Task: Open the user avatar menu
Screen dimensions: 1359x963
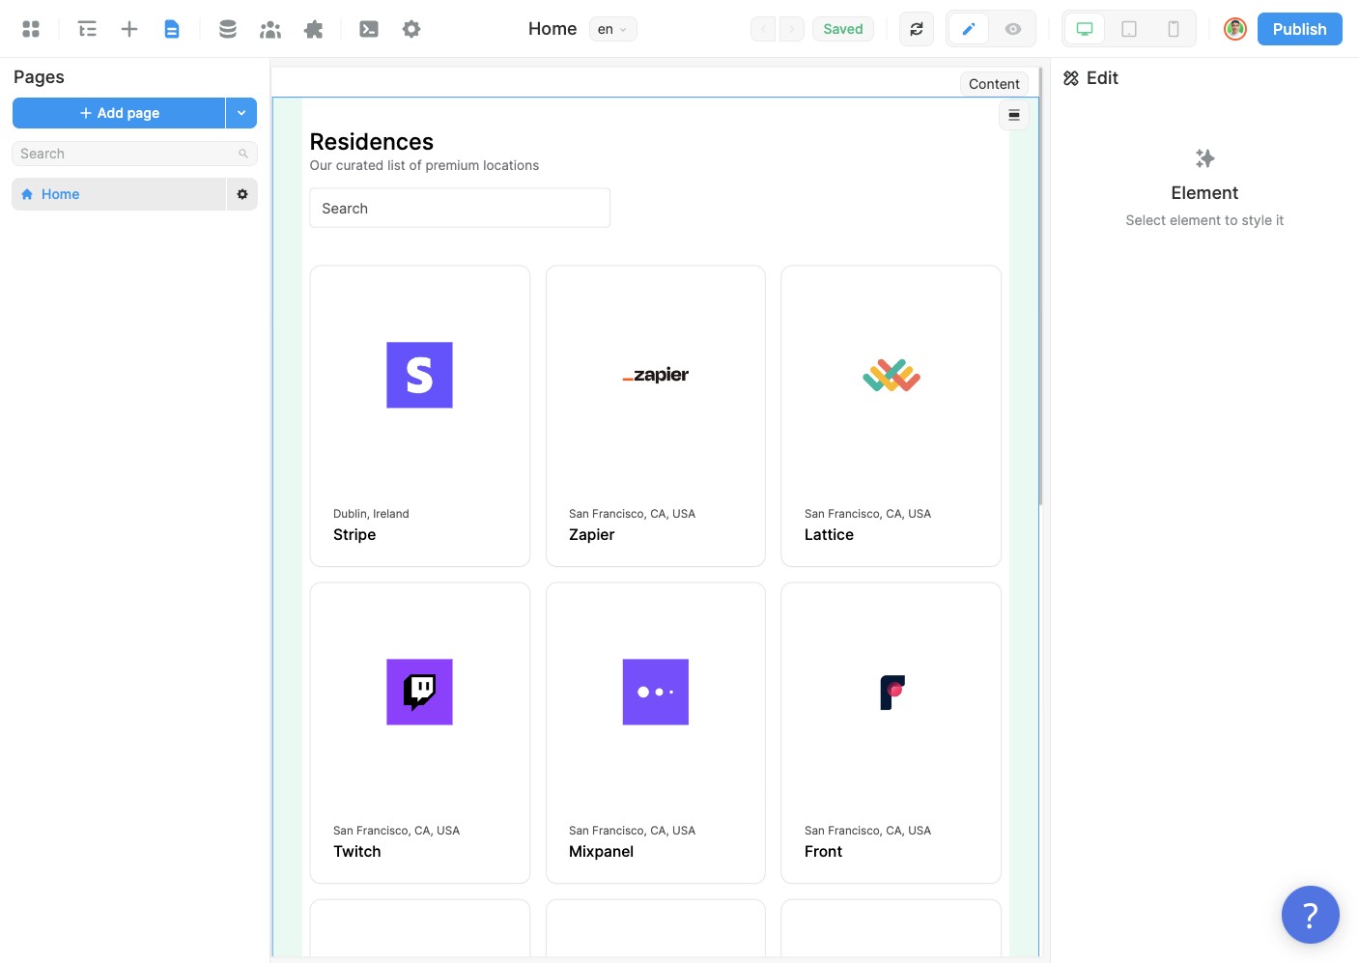Action: tap(1235, 29)
